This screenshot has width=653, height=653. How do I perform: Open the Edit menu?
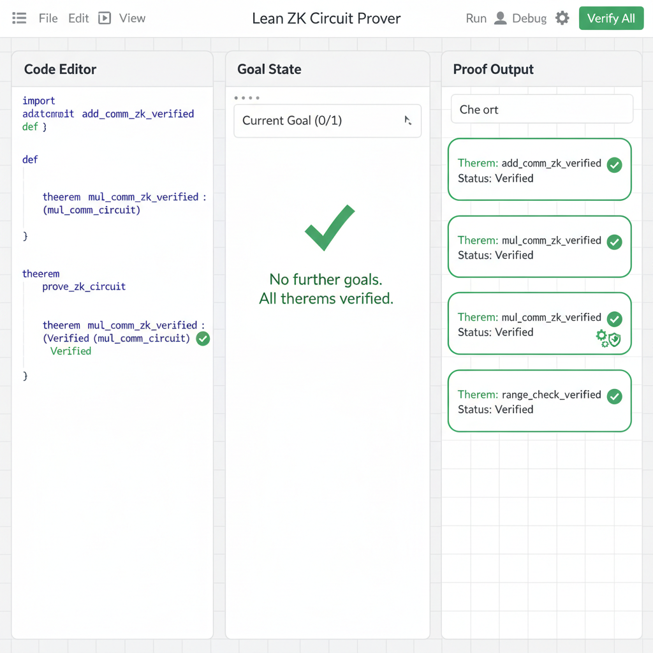point(78,18)
